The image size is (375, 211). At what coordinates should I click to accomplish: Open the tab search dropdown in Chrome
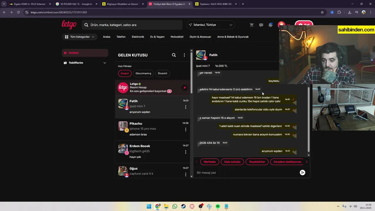point(4,4)
